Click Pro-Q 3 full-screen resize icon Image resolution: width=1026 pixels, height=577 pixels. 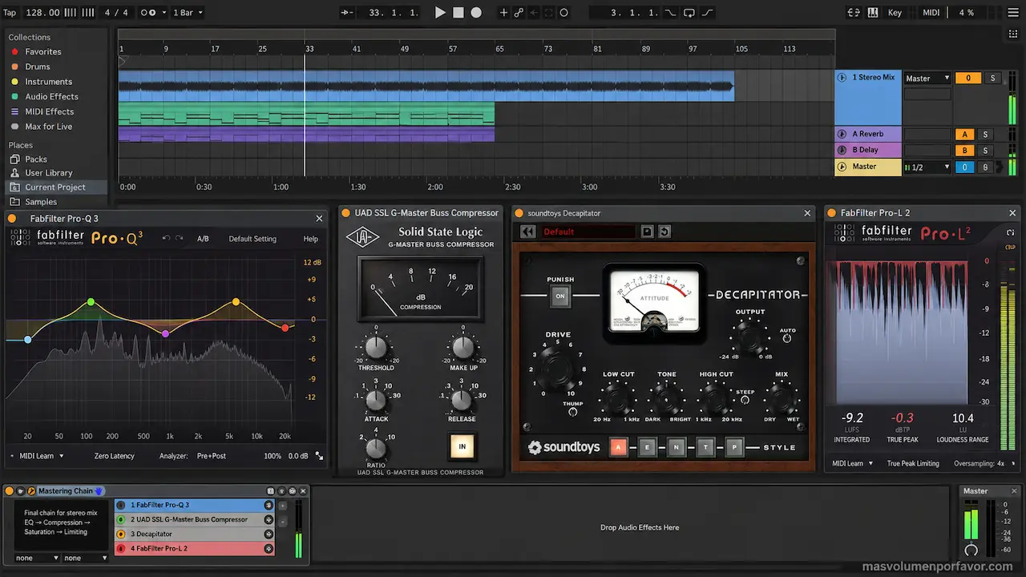point(319,456)
